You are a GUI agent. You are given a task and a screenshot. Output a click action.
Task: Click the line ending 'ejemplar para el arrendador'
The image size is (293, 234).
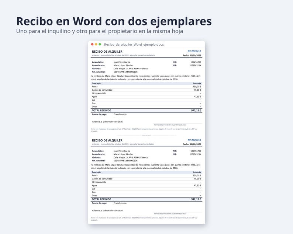(x=123, y=144)
